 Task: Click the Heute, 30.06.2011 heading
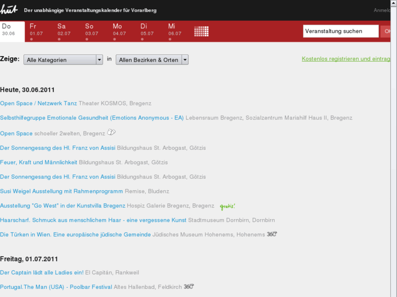pyautogui.click(x=27, y=90)
